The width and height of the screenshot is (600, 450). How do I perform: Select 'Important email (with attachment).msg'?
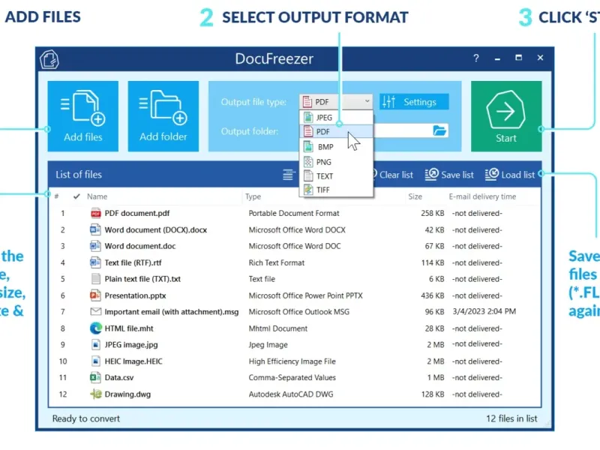[x=295, y=312]
